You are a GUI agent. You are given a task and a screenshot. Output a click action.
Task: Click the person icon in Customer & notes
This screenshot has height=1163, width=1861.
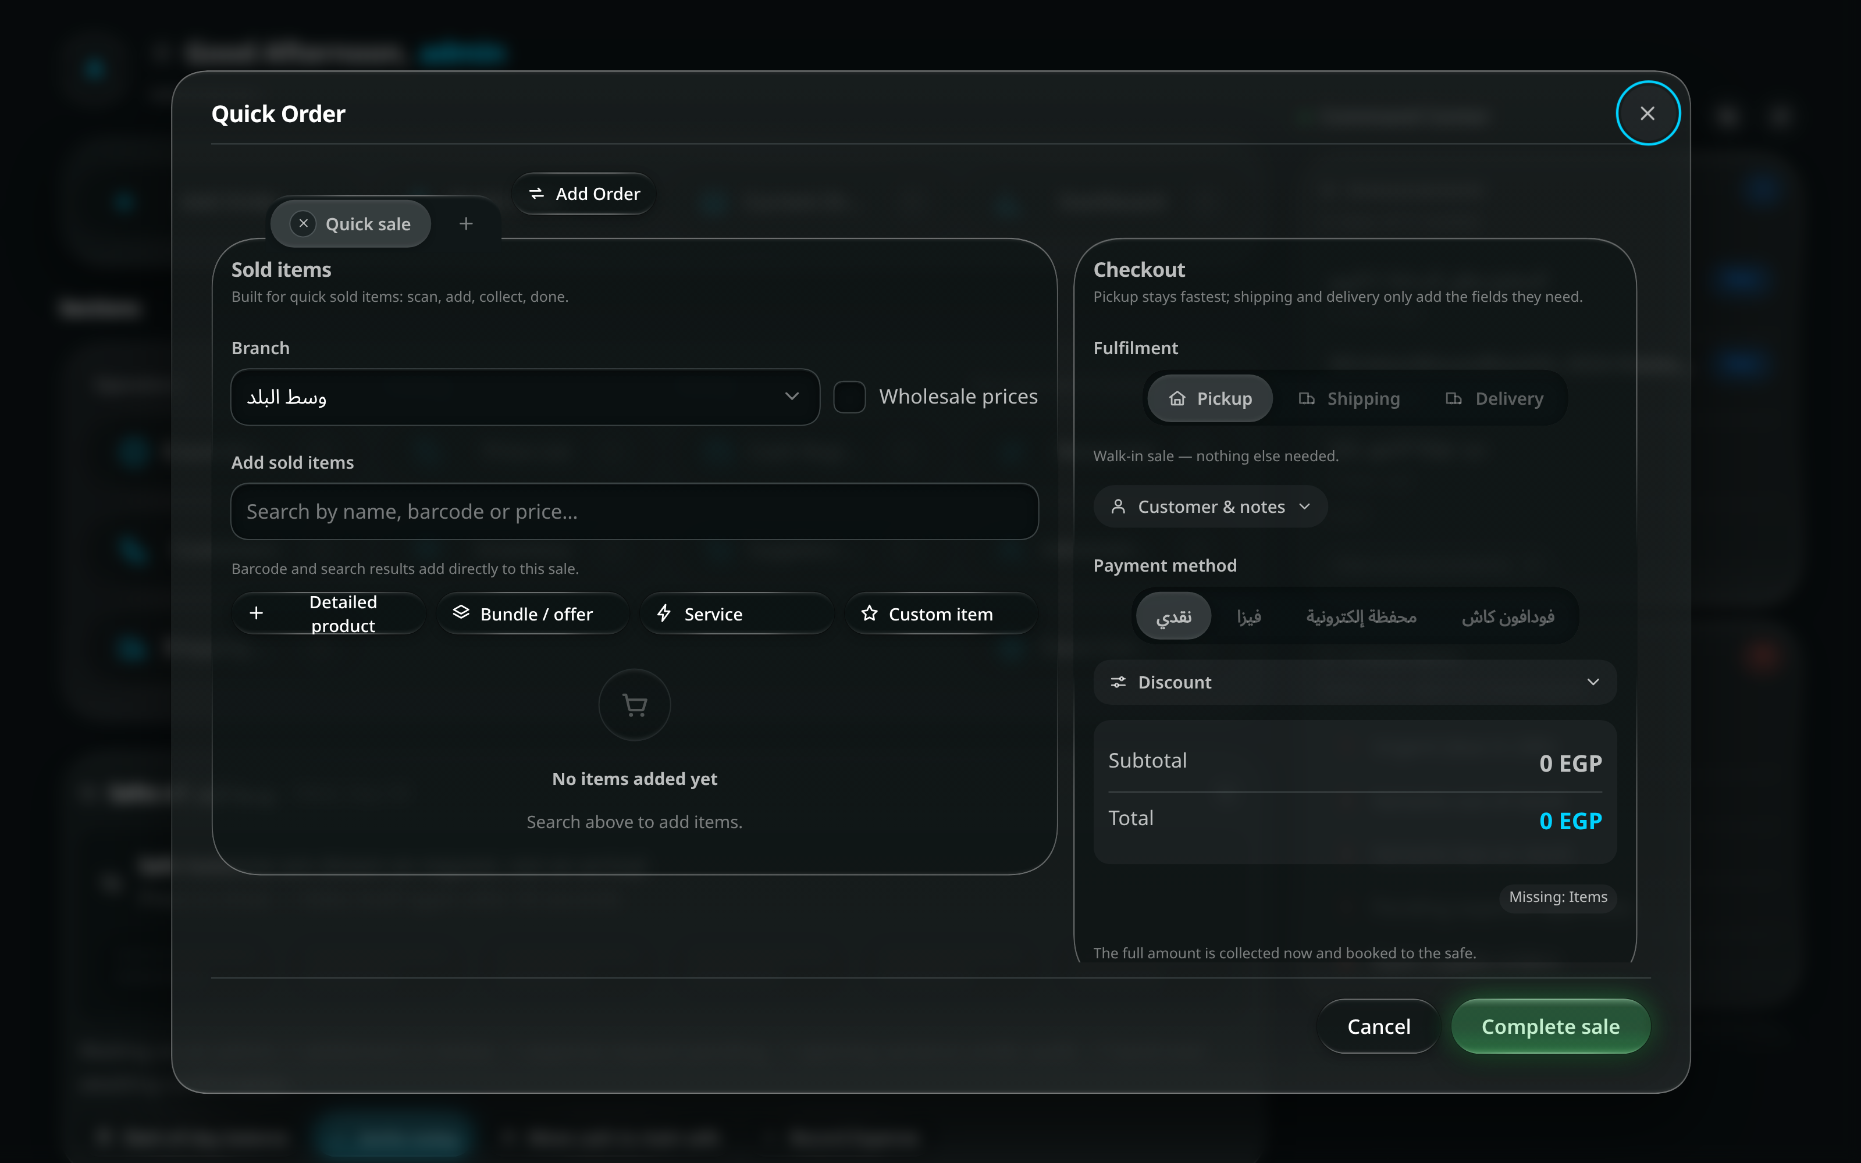click(1119, 506)
